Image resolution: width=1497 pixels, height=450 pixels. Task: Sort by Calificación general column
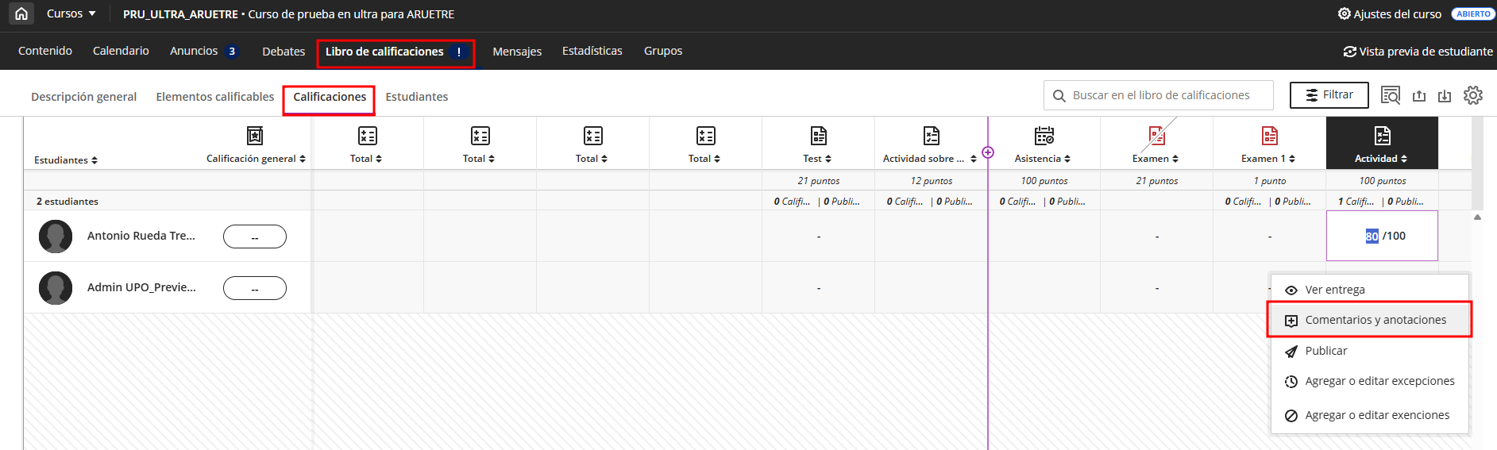tap(303, 159)
